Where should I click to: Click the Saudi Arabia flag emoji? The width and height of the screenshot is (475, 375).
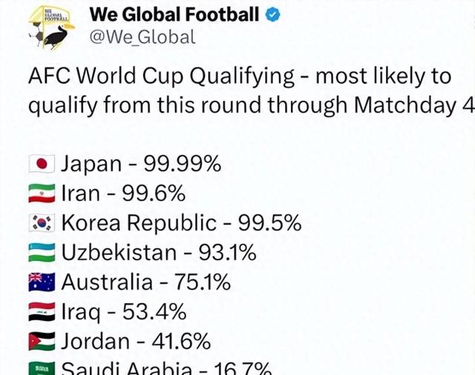(42, 368)
